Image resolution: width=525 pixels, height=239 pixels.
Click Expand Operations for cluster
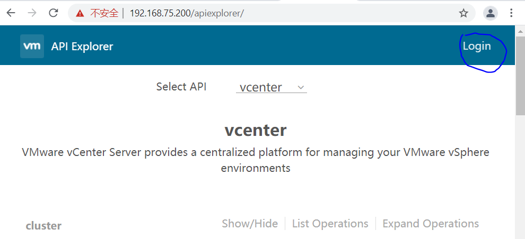tap(431, 223)
